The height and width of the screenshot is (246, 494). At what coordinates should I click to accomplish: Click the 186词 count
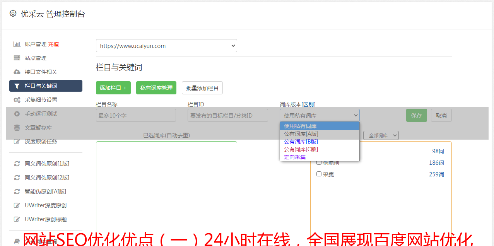point(436,163)
